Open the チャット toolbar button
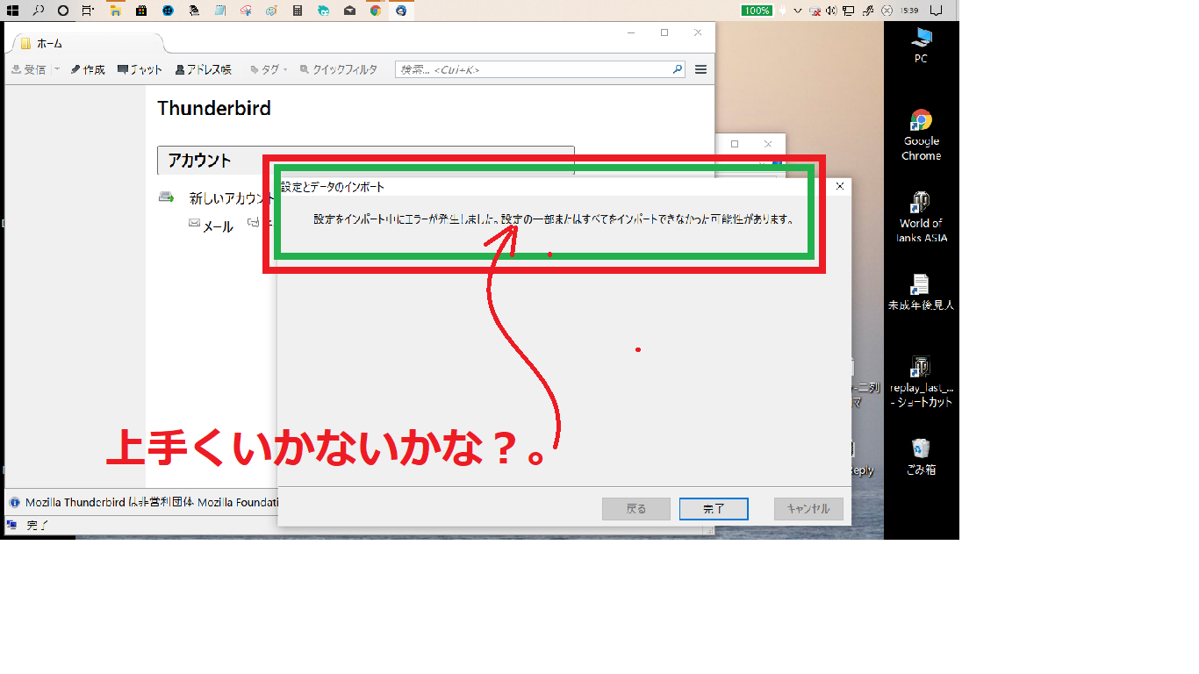Viewport: 1199px width, 674px height. click(x=140, y=69)
